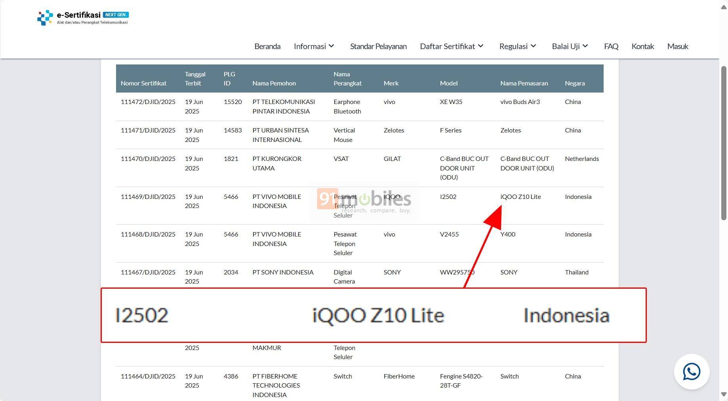Go to the FAQ page
This screenshot has height=401, width=728.
point(611,46)
